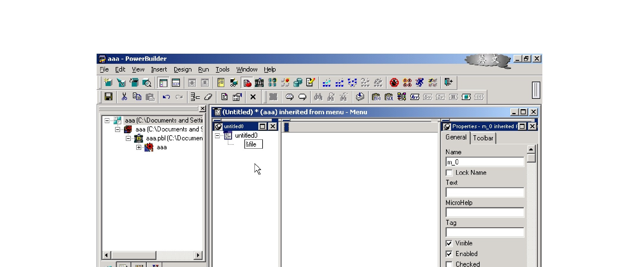Click the Cut scissors icon
The height and width of the screenshot is (267, 639).
click(x=124, y=97)
